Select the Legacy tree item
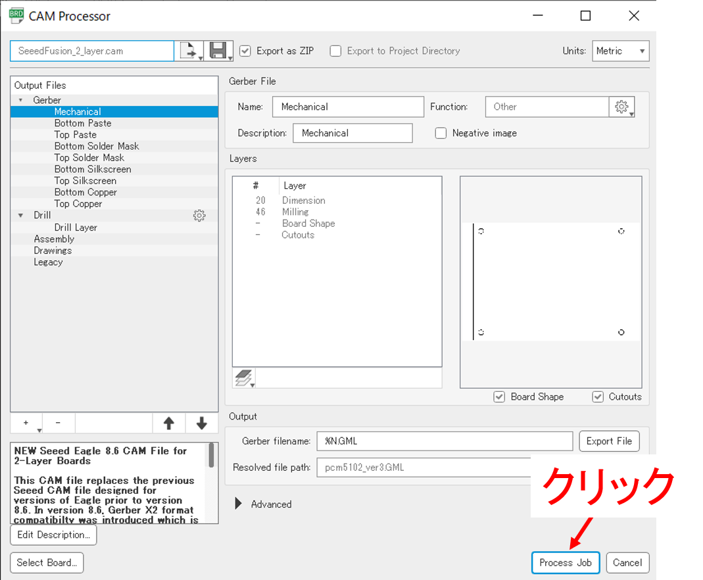 (x=114, y=262)
